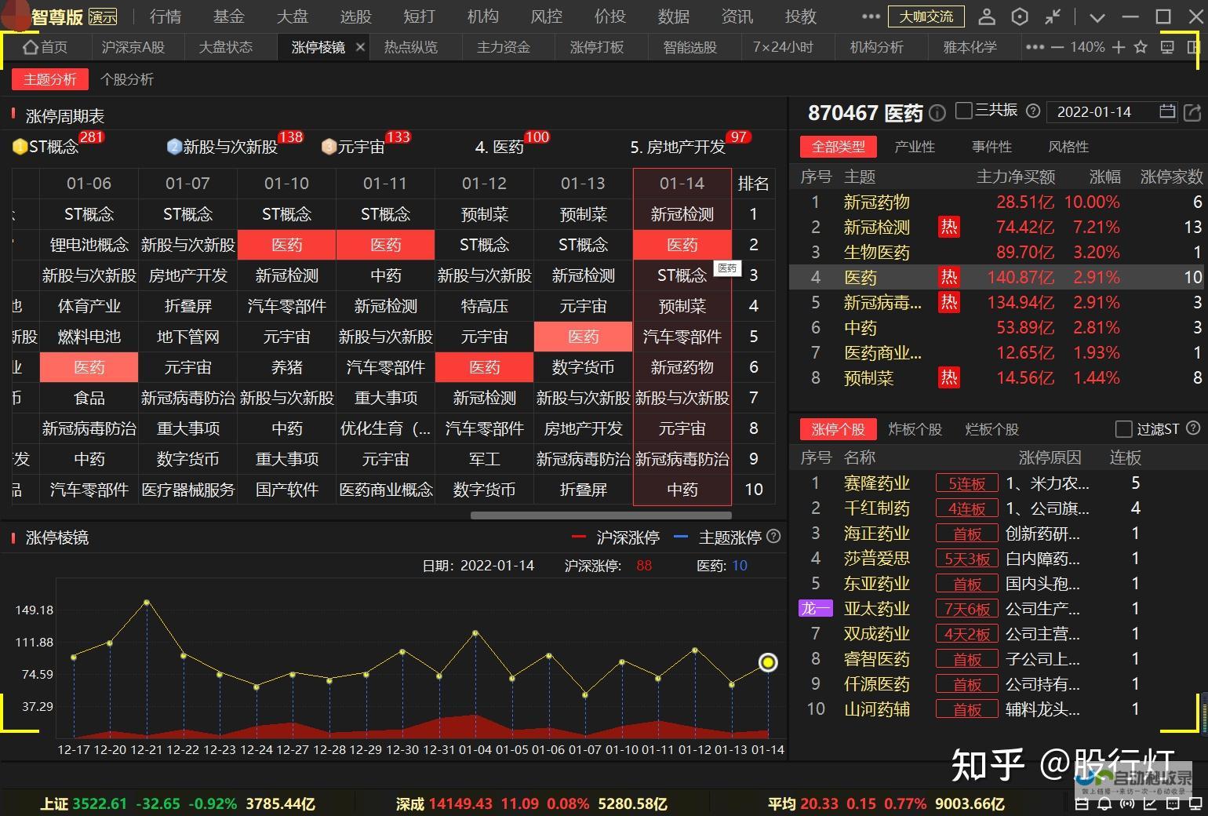
Task: Enable the 三共振 checkbox
Action: tap(964, 111)
